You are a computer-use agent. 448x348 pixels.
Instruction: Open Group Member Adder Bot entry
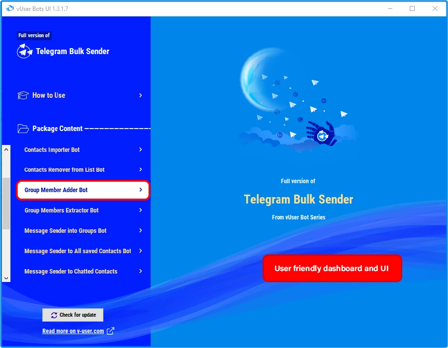click(x=83, y=190)
